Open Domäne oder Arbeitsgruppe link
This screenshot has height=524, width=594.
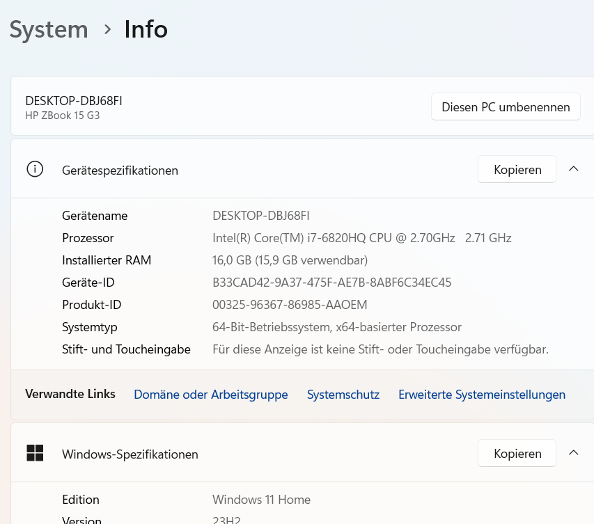pyautogui.click(x=210, y=395)
